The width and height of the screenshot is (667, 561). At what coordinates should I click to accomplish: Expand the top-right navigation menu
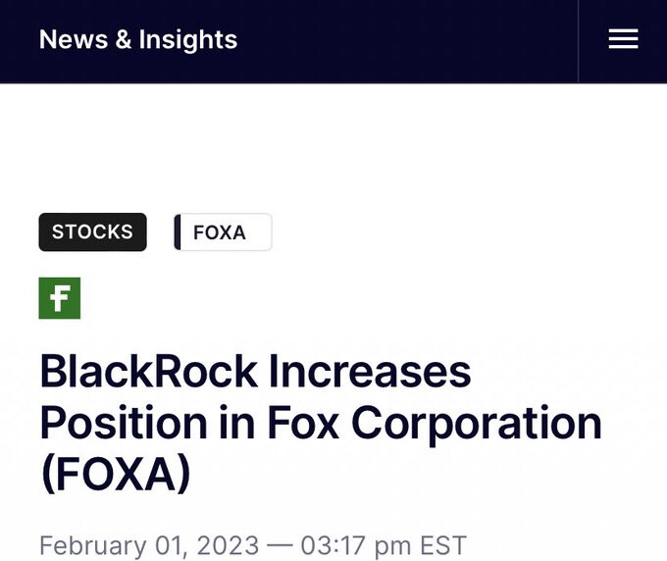click(x=623, y=38)
